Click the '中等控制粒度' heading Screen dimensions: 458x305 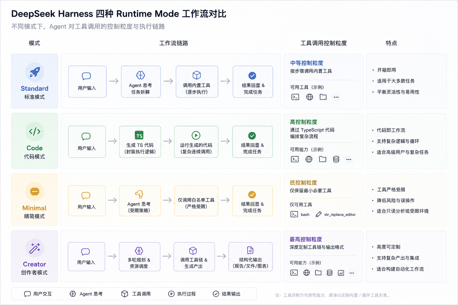(x=307, y=63)
